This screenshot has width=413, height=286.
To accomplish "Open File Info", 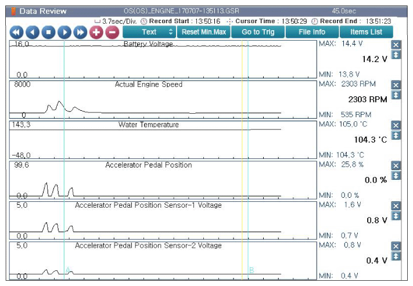I will click(x=312, y=32).
